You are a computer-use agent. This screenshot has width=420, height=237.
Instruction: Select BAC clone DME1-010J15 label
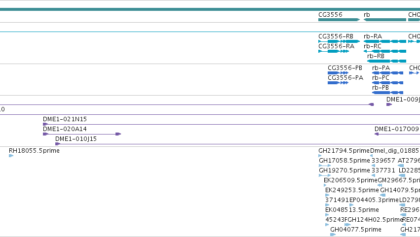coord(76,139)
